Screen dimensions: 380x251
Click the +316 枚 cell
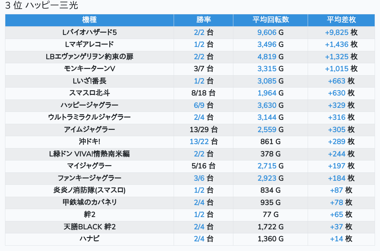pos(341,118)
